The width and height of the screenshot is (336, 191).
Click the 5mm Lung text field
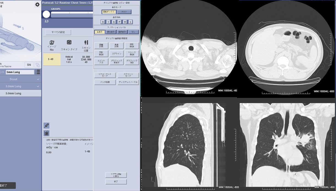[x=20, y=72]
